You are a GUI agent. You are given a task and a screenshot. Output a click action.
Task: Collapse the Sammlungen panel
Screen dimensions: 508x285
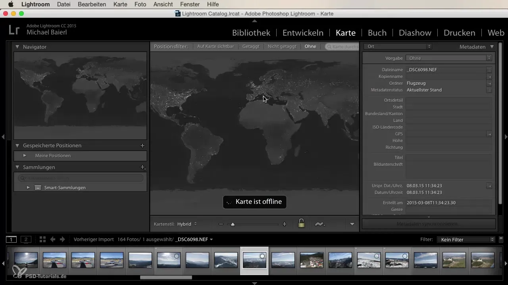tap(17, 167)
